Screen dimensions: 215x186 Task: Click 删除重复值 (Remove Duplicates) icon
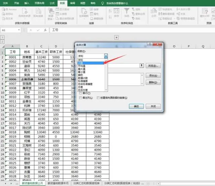(x=160, y=14)
